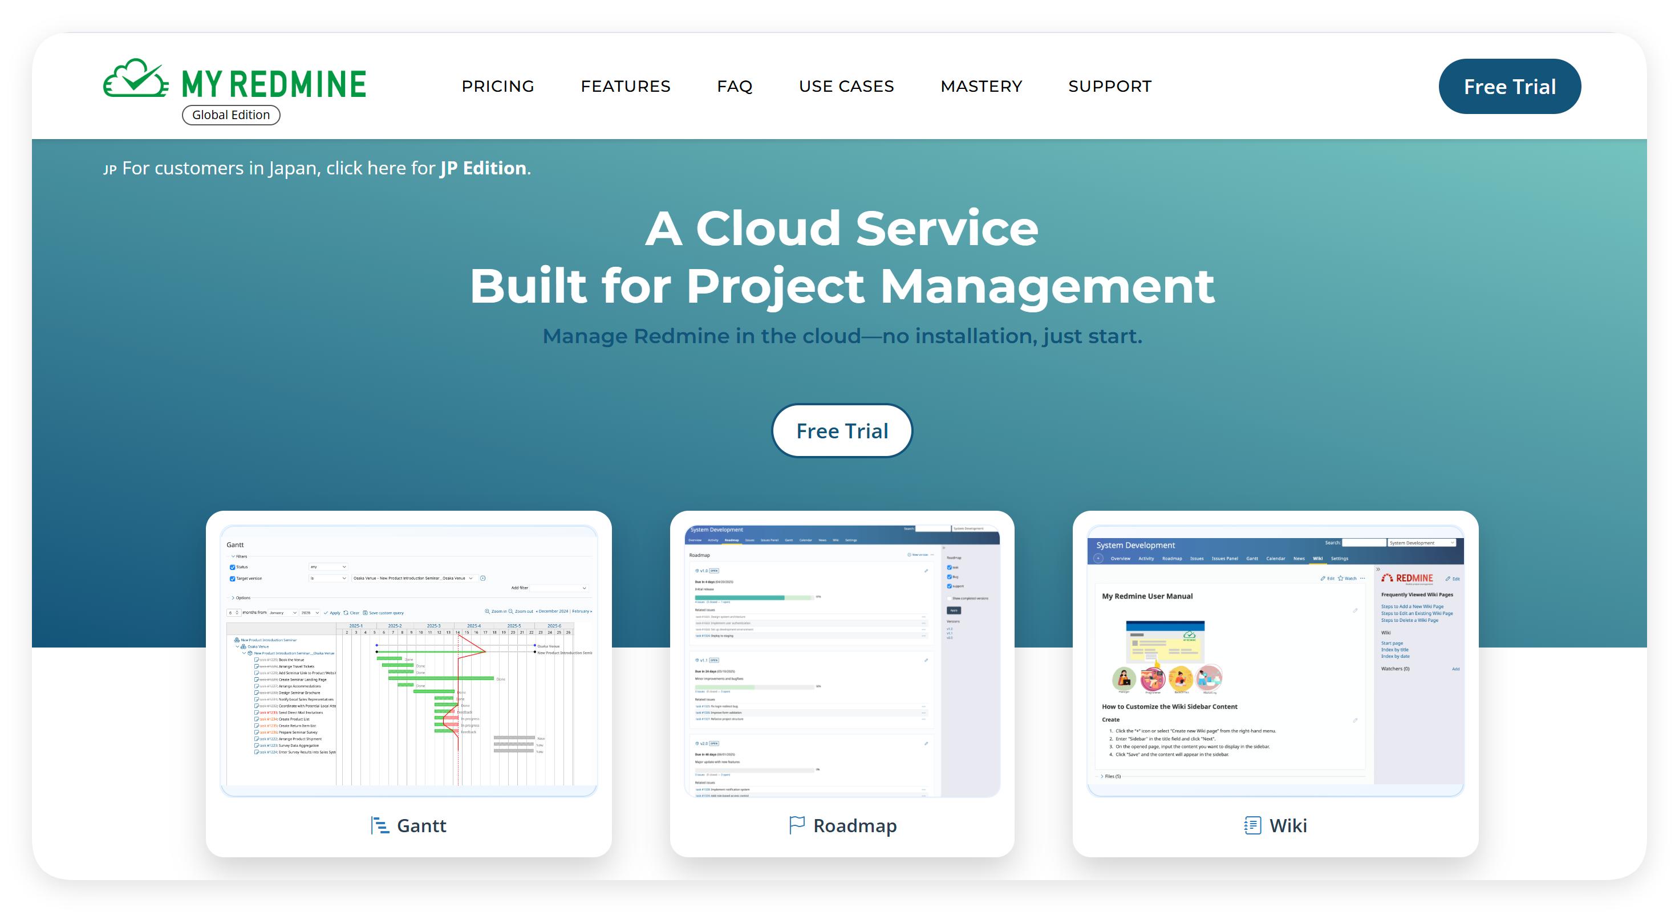The height and width of the screenshot is (912, 1679).
Task: Click the Watch star icon in Wiki preview
Action: (x=1340, y=579)
